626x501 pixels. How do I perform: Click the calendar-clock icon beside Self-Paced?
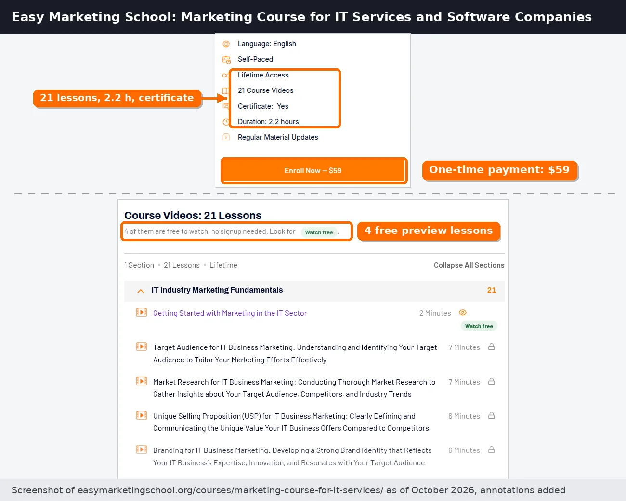(x=226, y=60)
